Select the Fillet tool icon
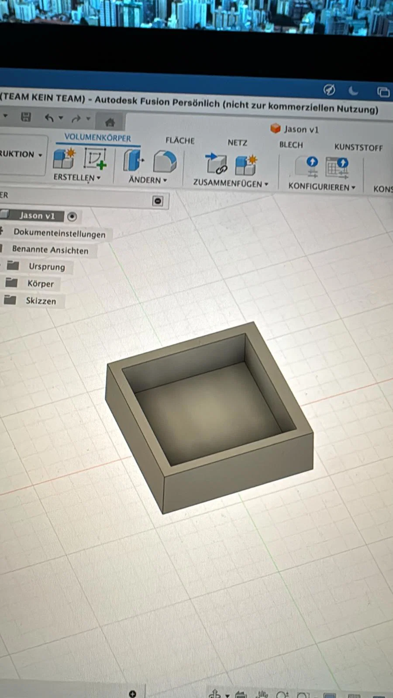This screenshot has width=393, height=698. click(x=165, y=161)
